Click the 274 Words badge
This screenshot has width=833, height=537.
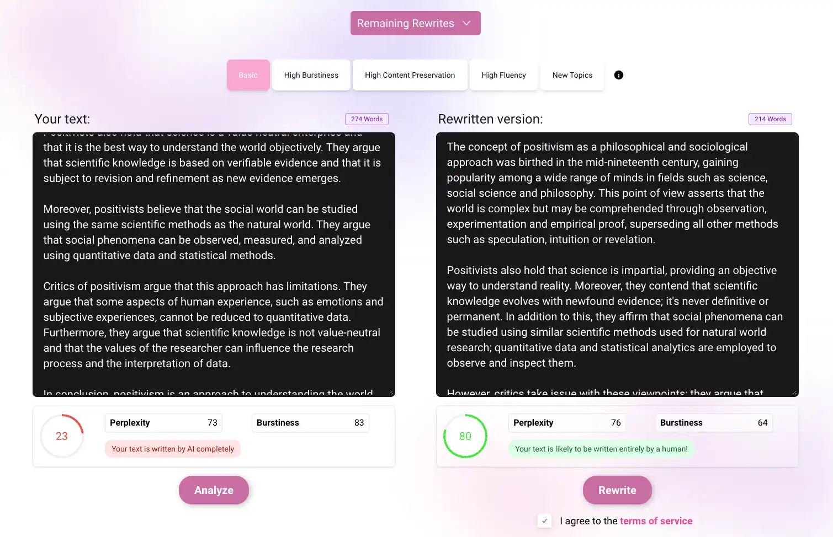point(367,119)
